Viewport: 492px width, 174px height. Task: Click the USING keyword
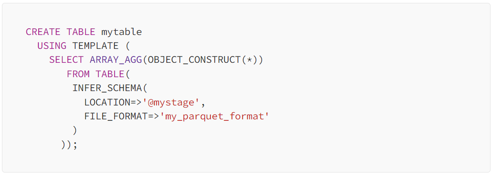point(52,46)
